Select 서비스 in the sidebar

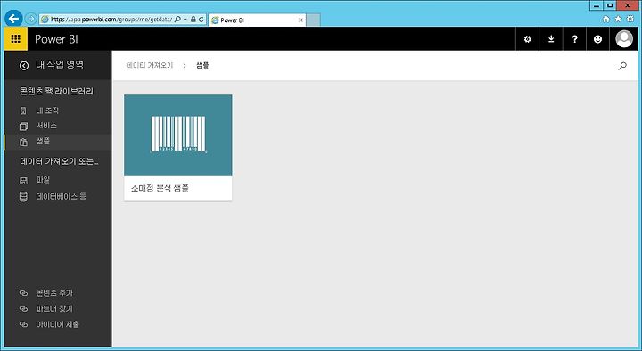pyautogui.click(x=46, y=126)
